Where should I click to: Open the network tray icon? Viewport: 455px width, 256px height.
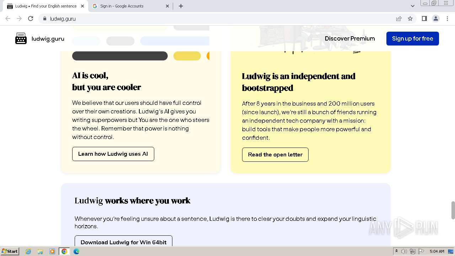pyautogui.click(x=413, y=251)
